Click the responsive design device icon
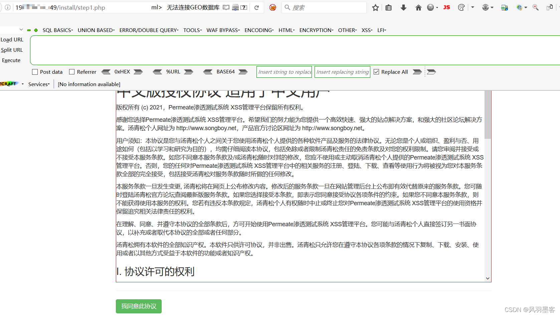The image size is (560, 316). (550, 7)
